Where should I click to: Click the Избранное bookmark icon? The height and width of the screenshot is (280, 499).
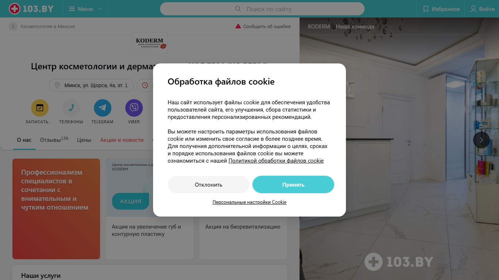click(426, 9)
